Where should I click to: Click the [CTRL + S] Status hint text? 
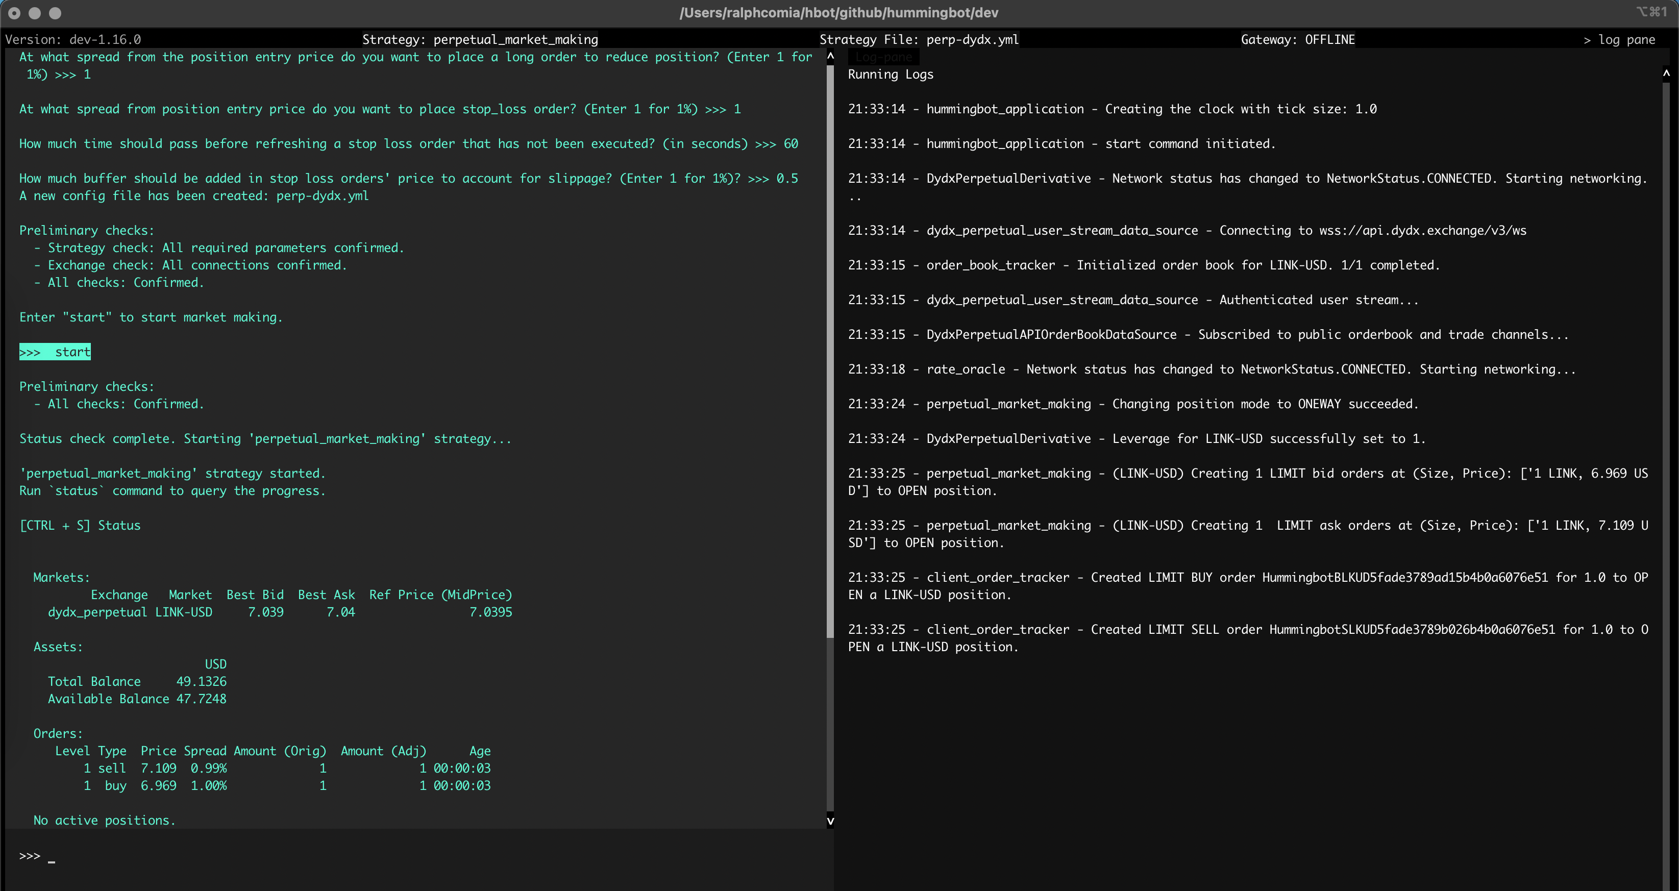click(x=80, y=525)
